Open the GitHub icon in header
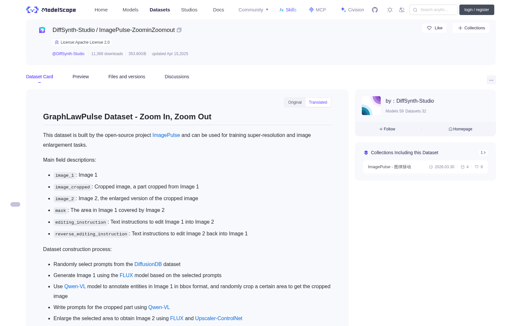This screenshot has height=326, width=522. 375,10
